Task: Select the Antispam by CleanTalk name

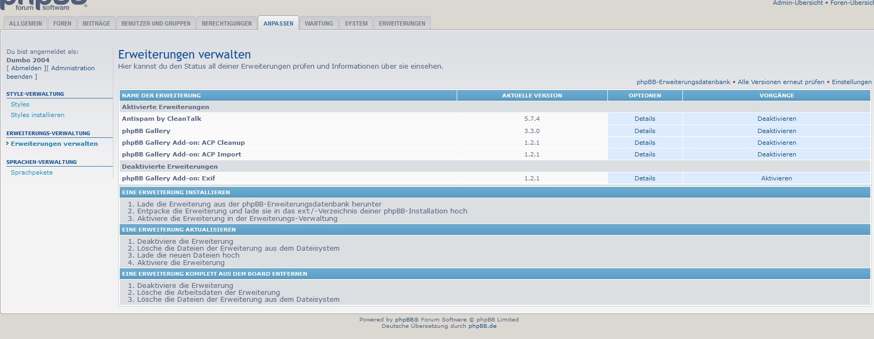Action: click(162, 119)
